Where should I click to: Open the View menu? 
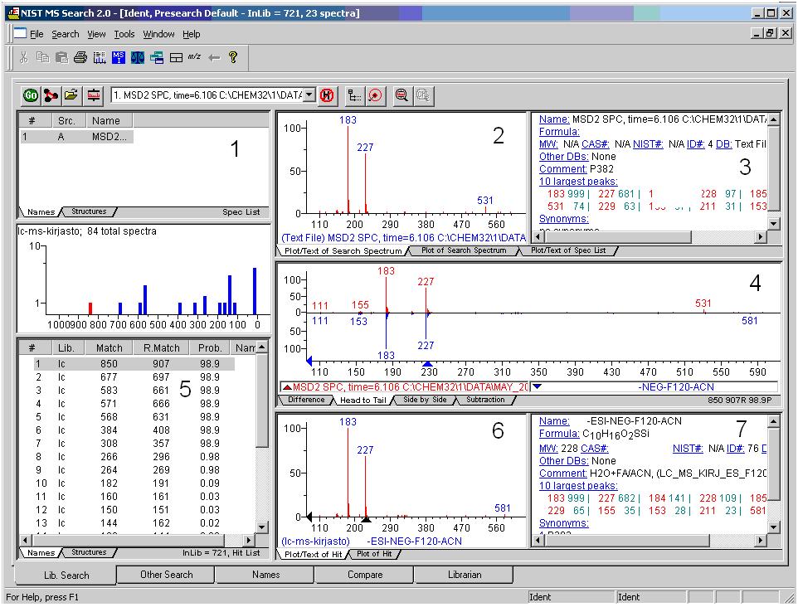click(x=96, y=34)
